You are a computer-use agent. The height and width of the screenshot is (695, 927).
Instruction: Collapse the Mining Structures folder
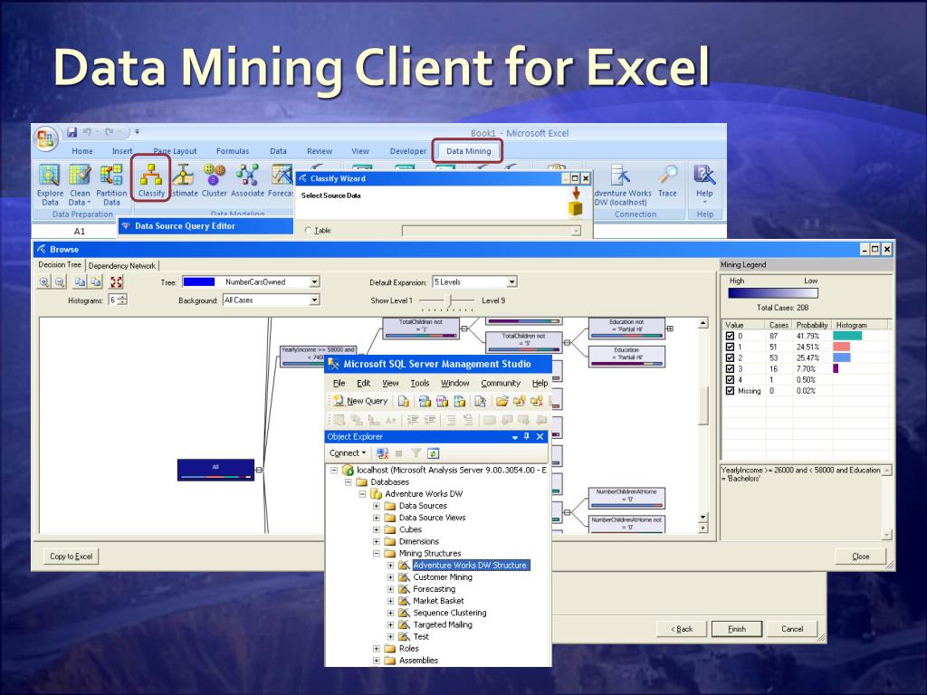tap(376, 553)
